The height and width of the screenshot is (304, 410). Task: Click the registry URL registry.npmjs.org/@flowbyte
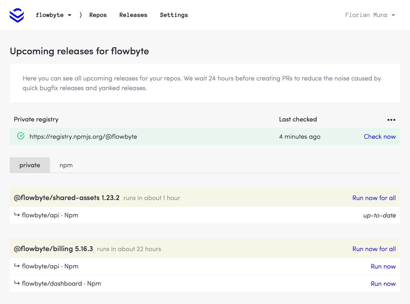click(x=83, y=137)
